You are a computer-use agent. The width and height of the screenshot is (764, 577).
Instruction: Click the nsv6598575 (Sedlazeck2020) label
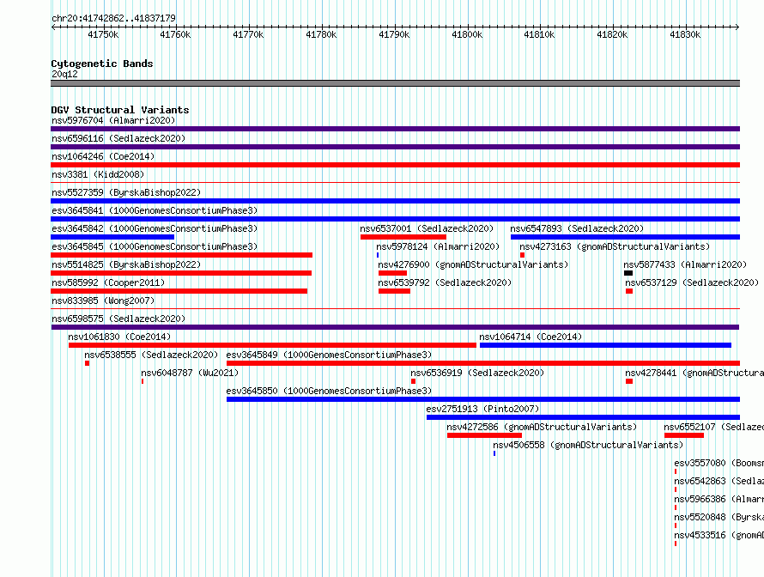[118, 319]
